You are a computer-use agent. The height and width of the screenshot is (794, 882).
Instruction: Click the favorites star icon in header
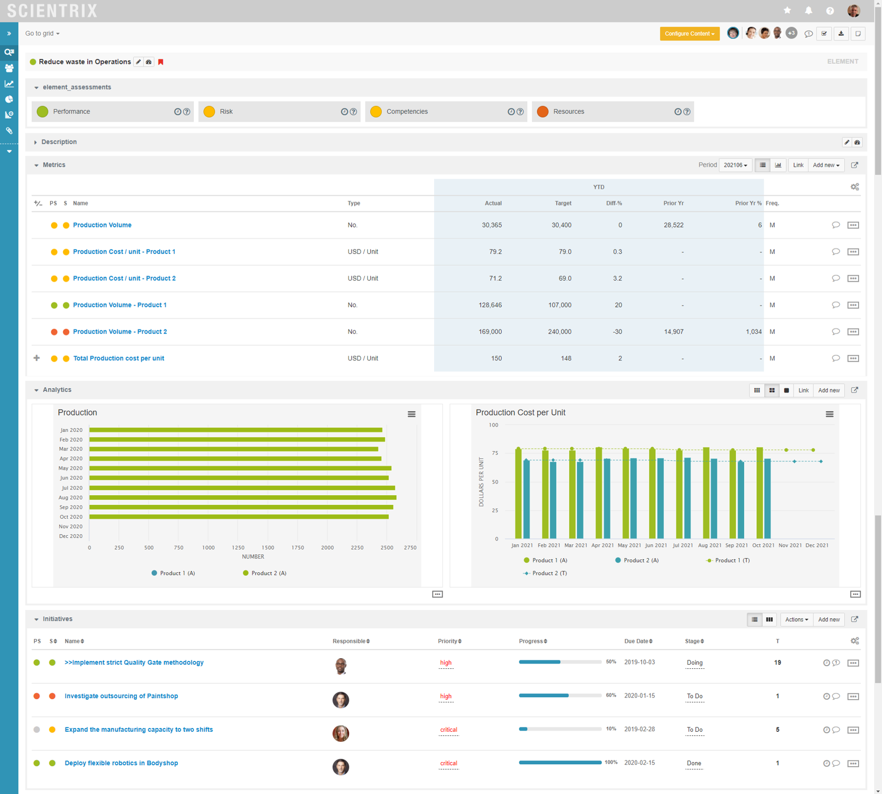tap(787, 11)
